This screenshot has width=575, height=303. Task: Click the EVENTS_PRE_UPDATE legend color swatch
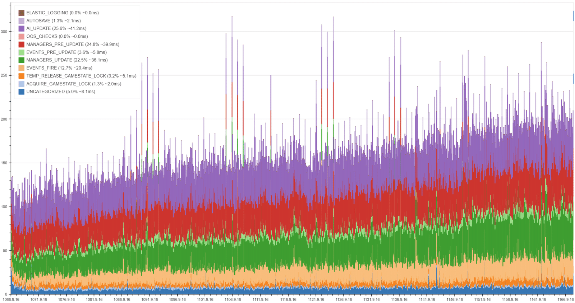point(22,52)
